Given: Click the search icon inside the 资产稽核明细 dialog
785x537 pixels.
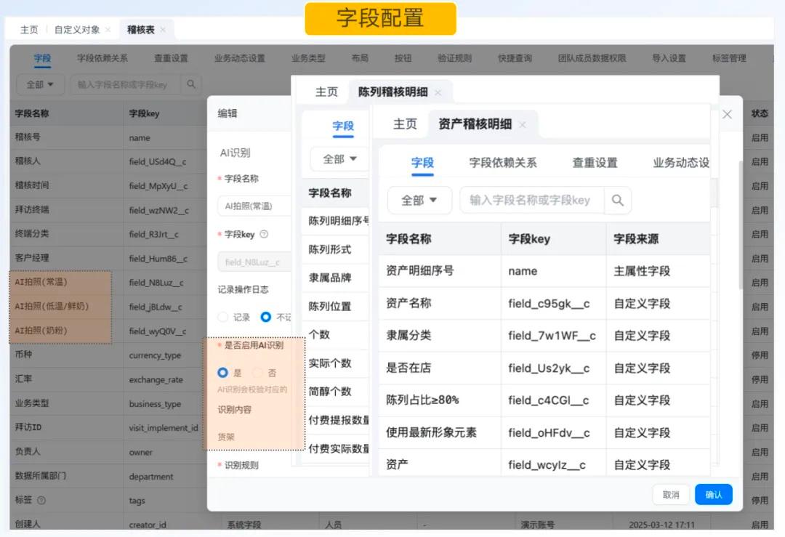Looking at the screenshot, I should pos(617,200).
